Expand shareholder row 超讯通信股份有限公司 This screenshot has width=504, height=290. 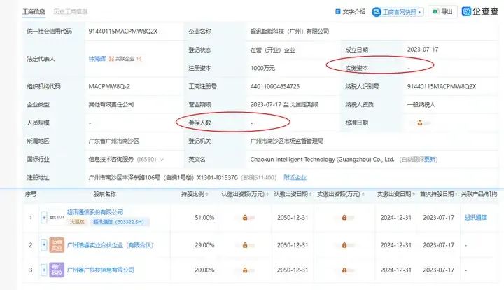point(44,218)
